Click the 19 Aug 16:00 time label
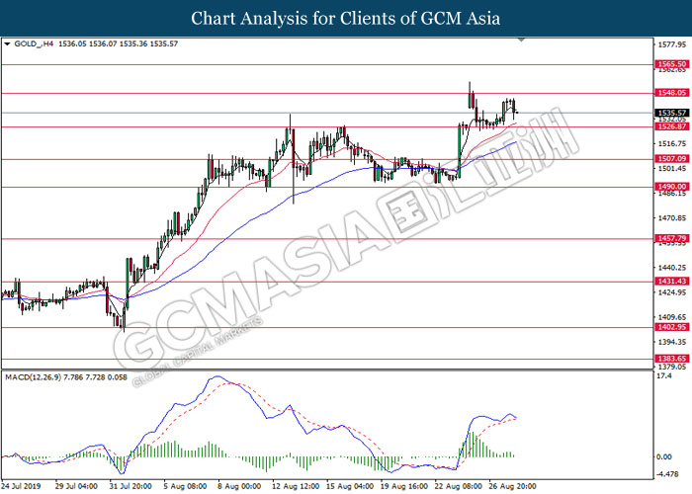 click(403, 486)
